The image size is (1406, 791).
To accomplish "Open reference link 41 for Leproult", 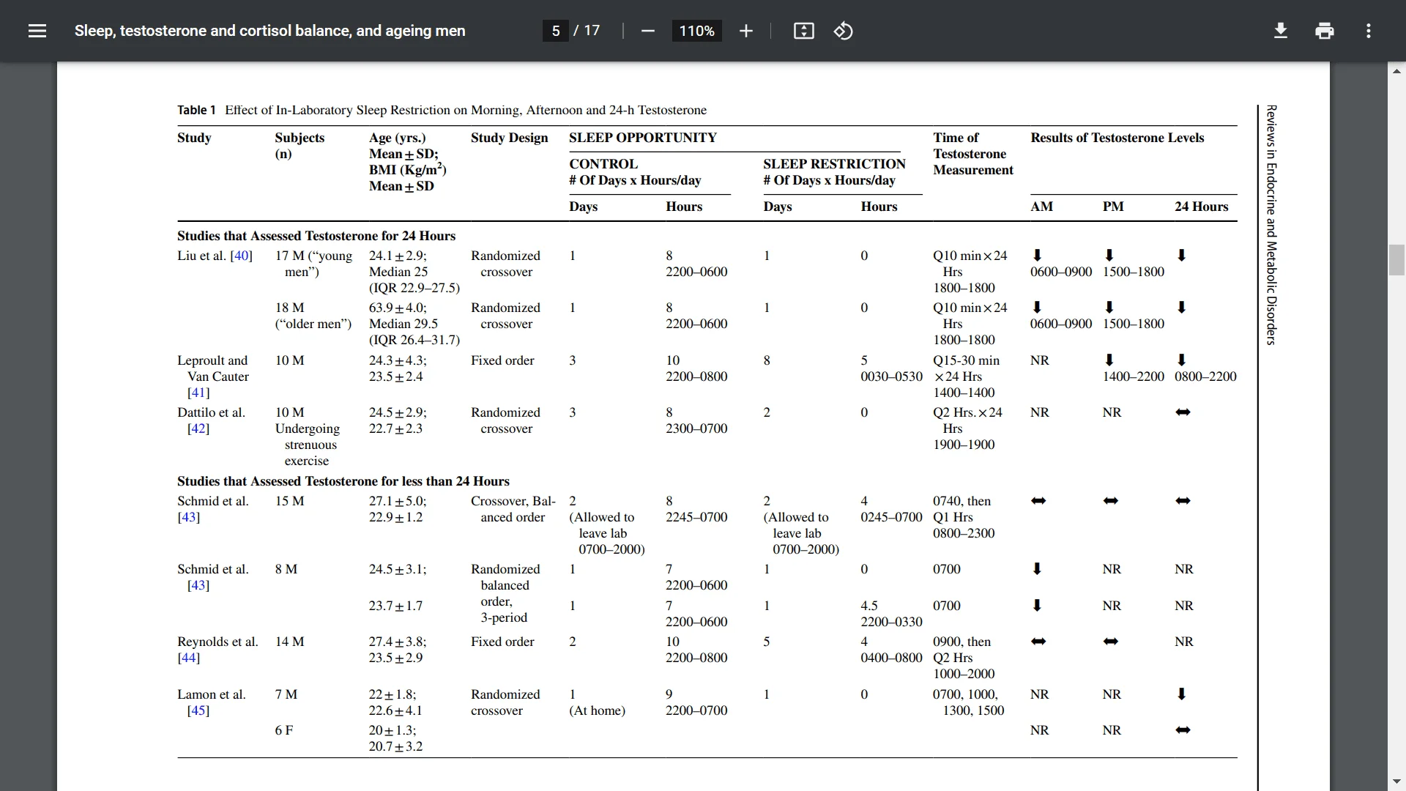I will pyautogui.click(x=198, y=393).
